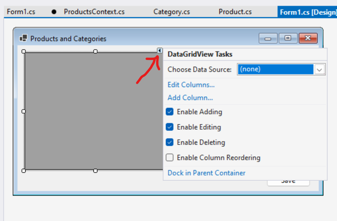Image resolution: width=337 pixels, height=221 pixels.
Task: Switch to the Form1.cs code tab
Action: click(21, 12)
